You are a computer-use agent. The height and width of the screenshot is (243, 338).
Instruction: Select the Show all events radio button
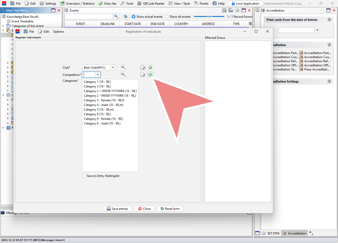(167, 17)
